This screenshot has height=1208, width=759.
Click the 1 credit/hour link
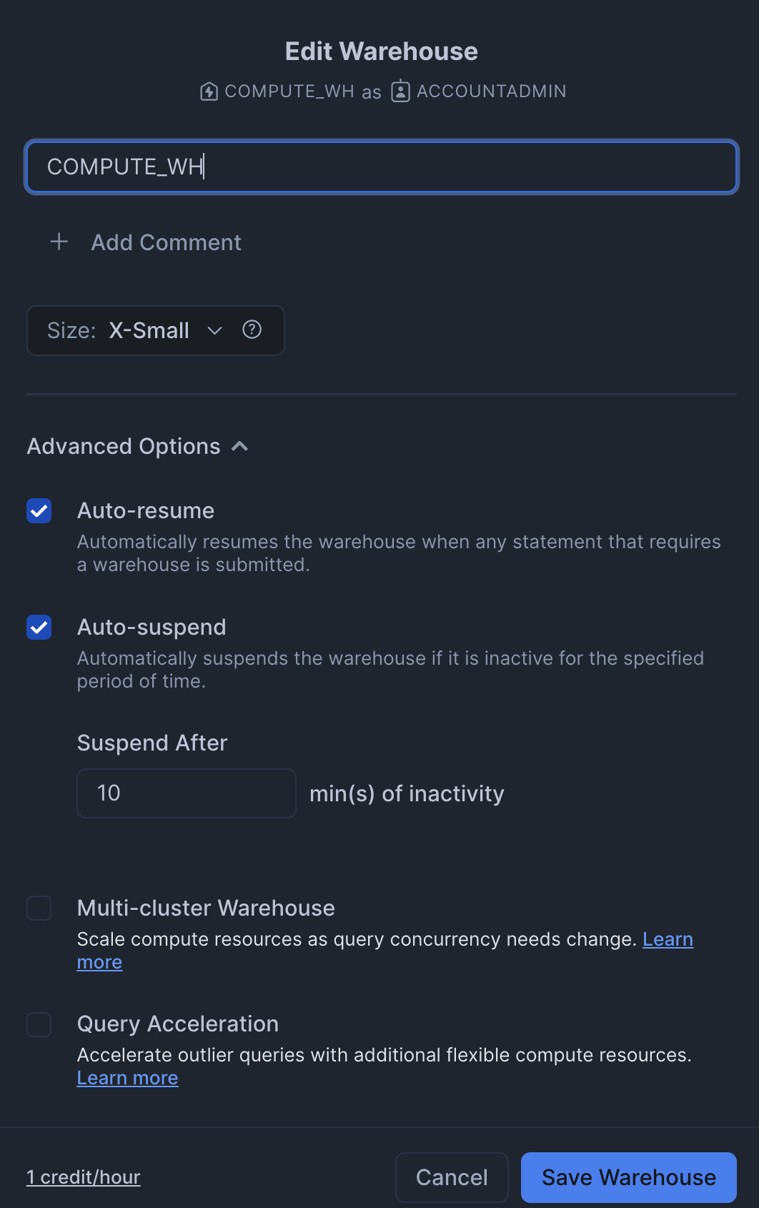coord(83,1177)
